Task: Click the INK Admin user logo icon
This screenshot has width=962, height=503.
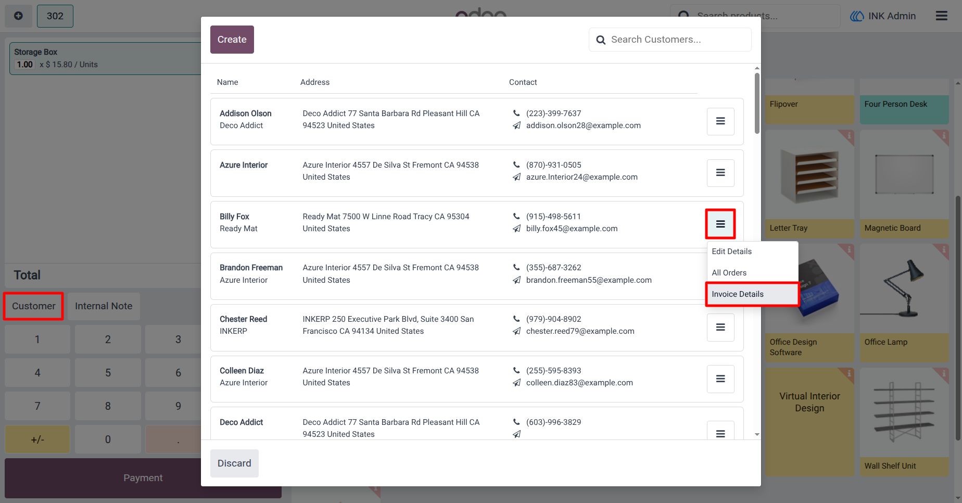Action: 857,16
